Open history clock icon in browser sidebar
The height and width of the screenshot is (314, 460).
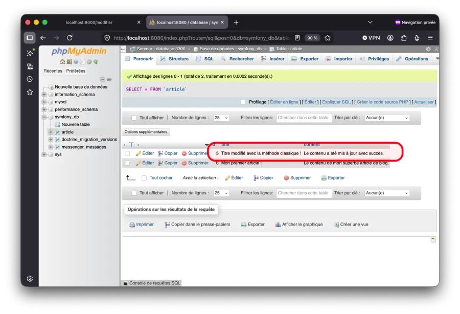30,79
